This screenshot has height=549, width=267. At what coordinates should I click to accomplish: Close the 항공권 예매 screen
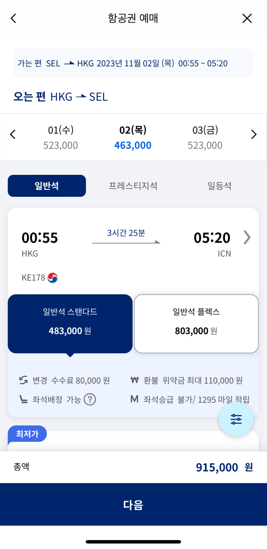tap(247, 18)
